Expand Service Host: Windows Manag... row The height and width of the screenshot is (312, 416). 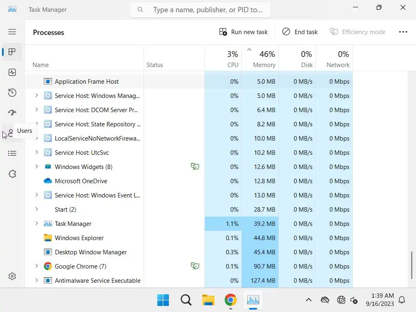(37, 95)
